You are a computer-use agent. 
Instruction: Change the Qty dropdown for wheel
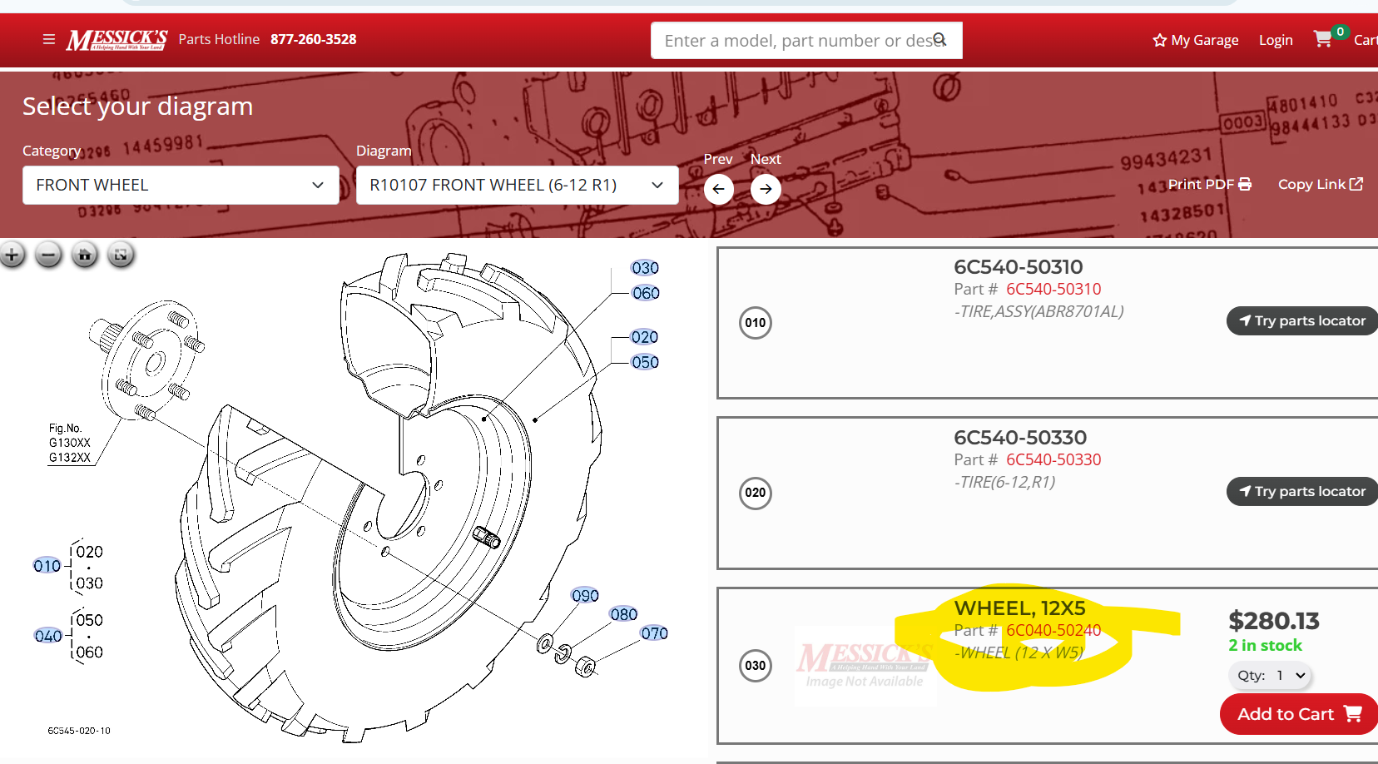coord(1270,676)
